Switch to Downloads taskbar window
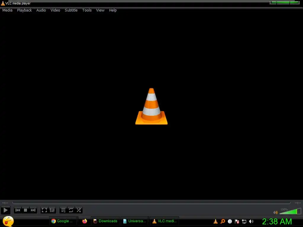303x227 pixels. click(x=105, y=221)
